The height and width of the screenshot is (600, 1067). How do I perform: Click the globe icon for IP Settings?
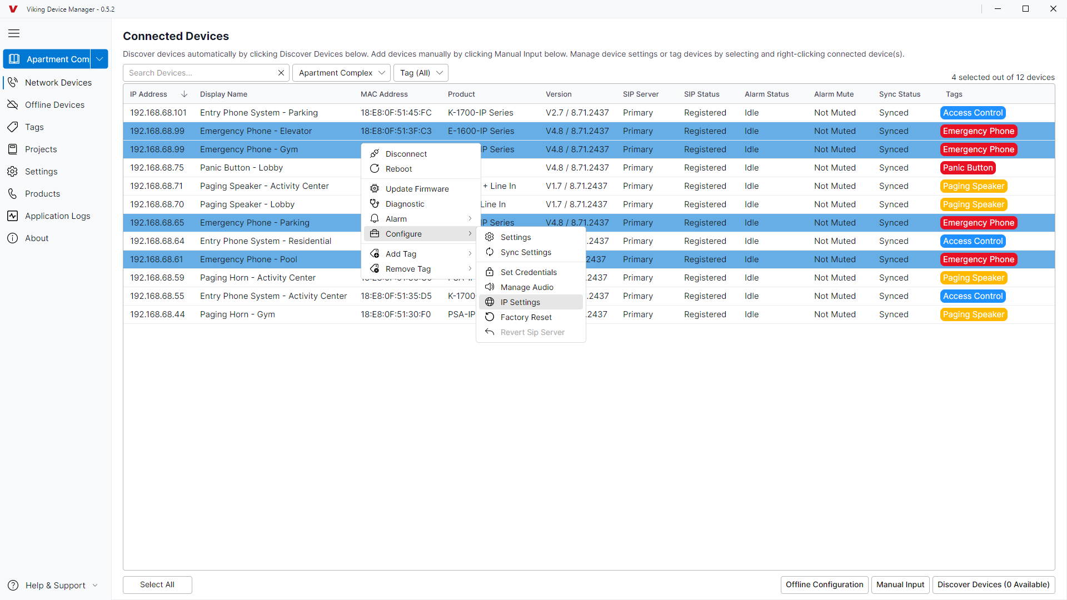(490, 302)
